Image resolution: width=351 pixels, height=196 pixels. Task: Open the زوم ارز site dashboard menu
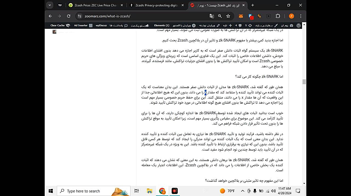(287, 25)
